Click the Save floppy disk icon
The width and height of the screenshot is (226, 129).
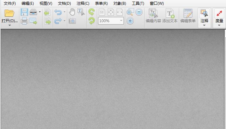pos(24,12)
